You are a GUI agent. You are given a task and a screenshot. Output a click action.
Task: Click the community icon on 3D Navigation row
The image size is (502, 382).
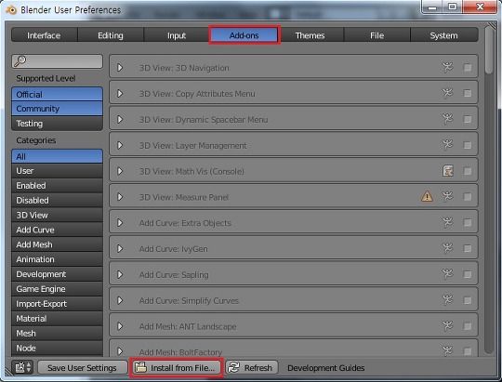(x=447, y=67)
